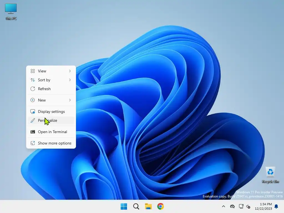Viewport: 284px width, 213px height.
Task: Show hidden system tray icons
Action: (x=224, y=206)
